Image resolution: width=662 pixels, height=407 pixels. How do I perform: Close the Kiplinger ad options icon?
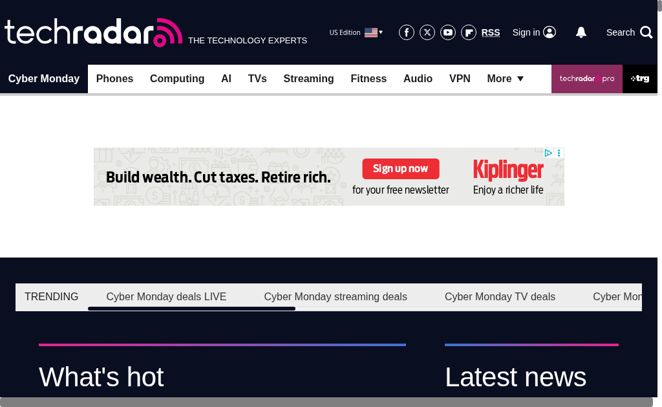tap(559, 153)
